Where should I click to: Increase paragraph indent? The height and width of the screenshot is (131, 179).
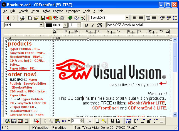169,18
